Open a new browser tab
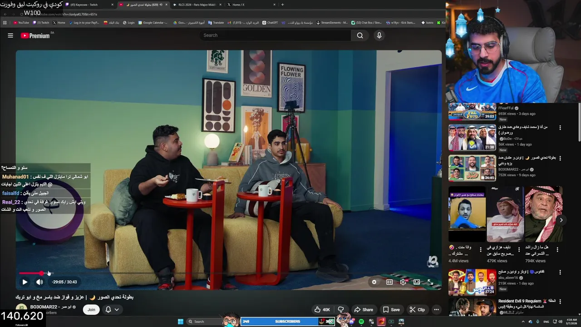The width and height of the screenshot is (581, 327). (282, 5)
